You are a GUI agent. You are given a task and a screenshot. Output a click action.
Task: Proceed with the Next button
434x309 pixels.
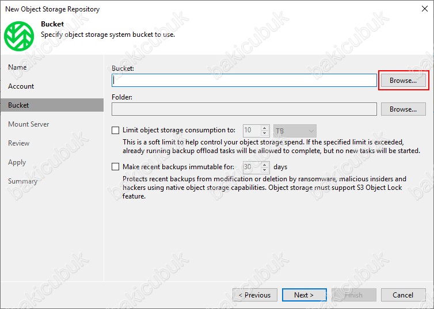point(304,295)
